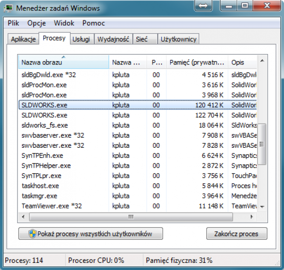Open the Wydajność tab
The image size is (284, 270).
(x=114, y=39)
